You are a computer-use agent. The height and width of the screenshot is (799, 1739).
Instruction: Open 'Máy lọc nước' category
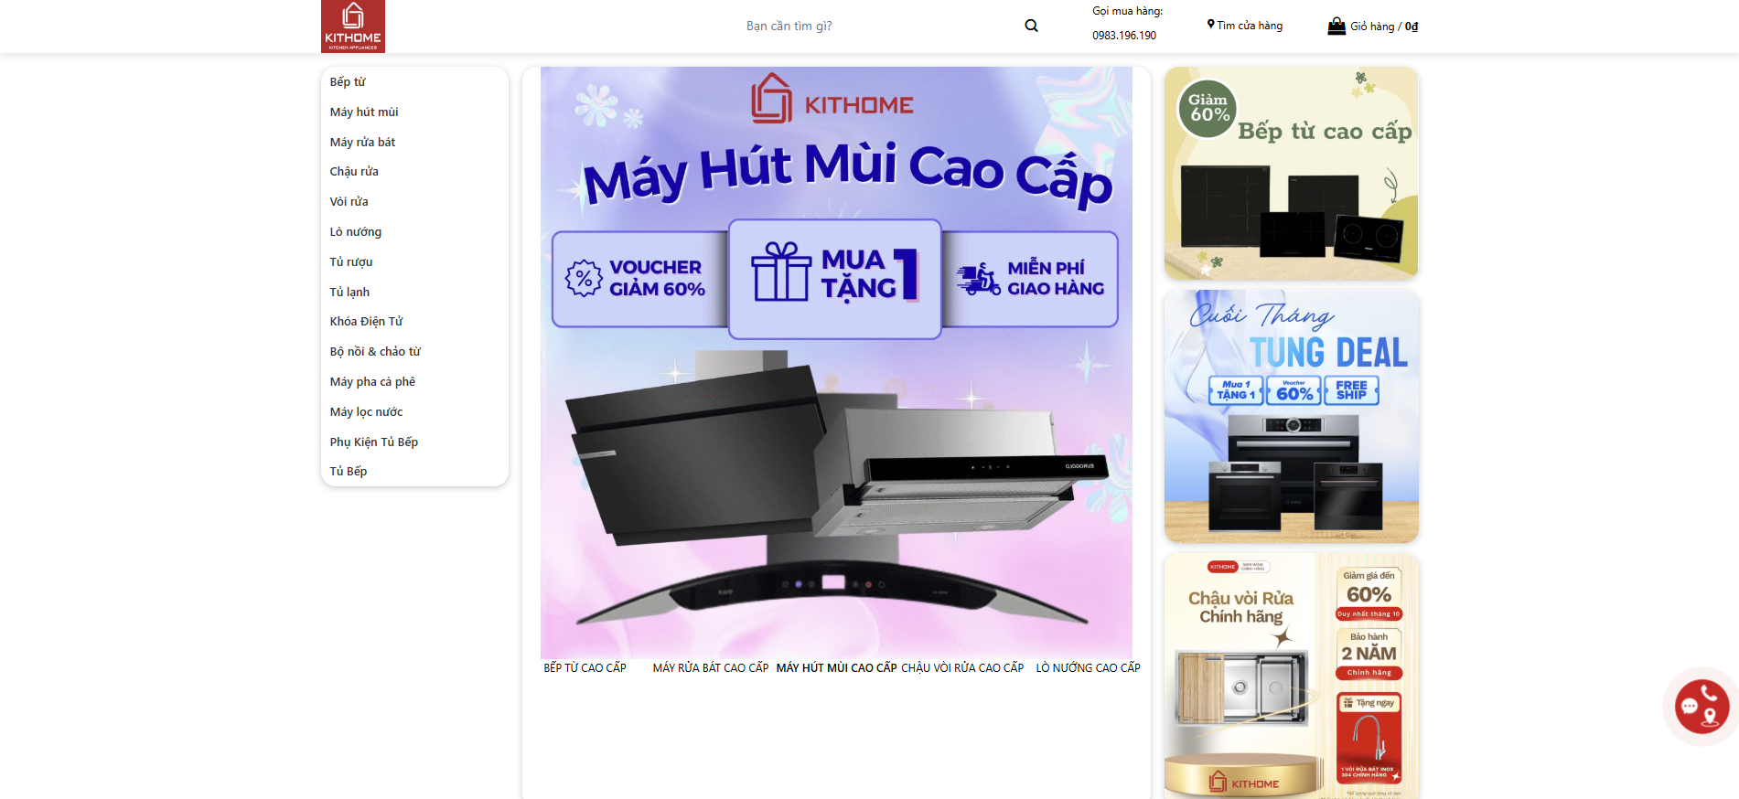[x=366, y=412]
